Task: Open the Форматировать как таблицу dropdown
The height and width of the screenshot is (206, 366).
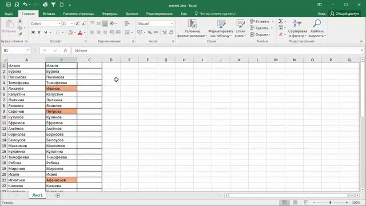Action: coord(221,29)
